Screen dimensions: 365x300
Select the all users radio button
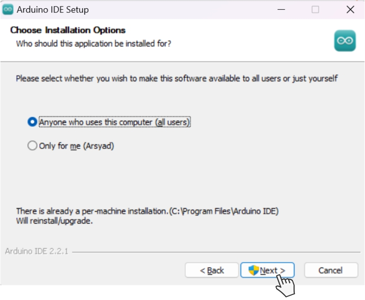coord(32,122)
